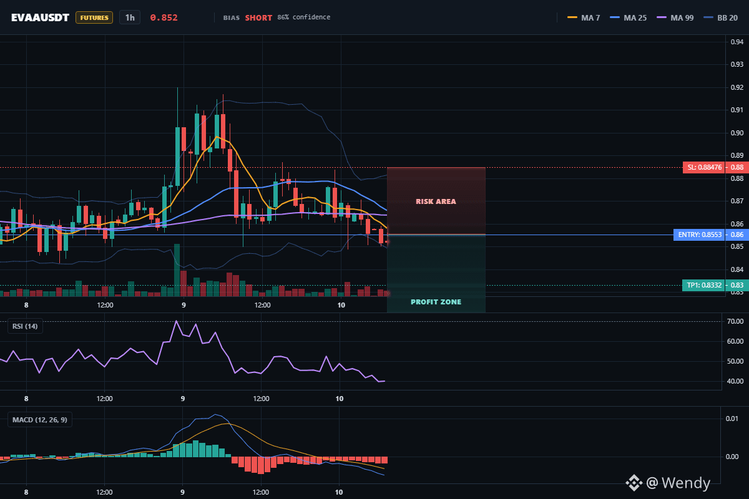Select the FUTURES badge

click(94, 17)
